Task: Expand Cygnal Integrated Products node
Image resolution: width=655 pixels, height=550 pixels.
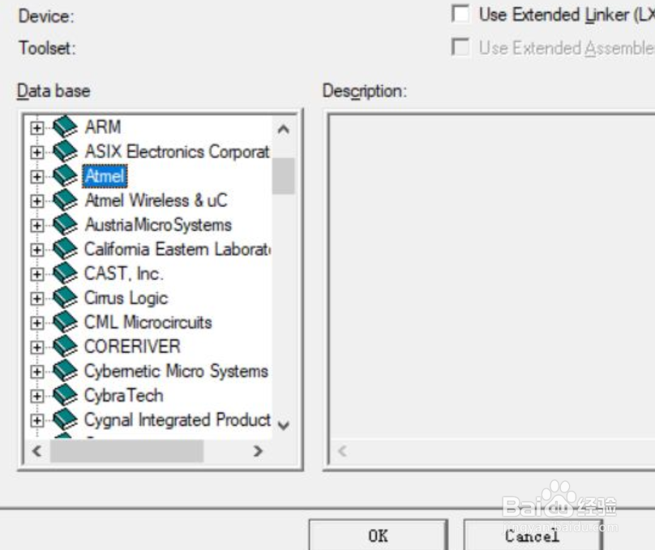Action: 37,420
